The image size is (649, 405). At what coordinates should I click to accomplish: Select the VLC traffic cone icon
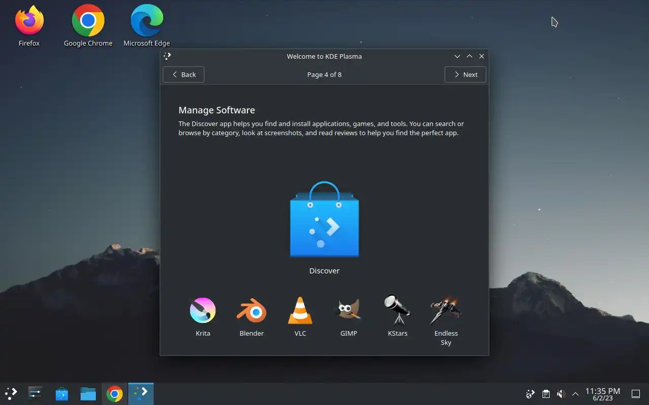[x=300, y=310]
